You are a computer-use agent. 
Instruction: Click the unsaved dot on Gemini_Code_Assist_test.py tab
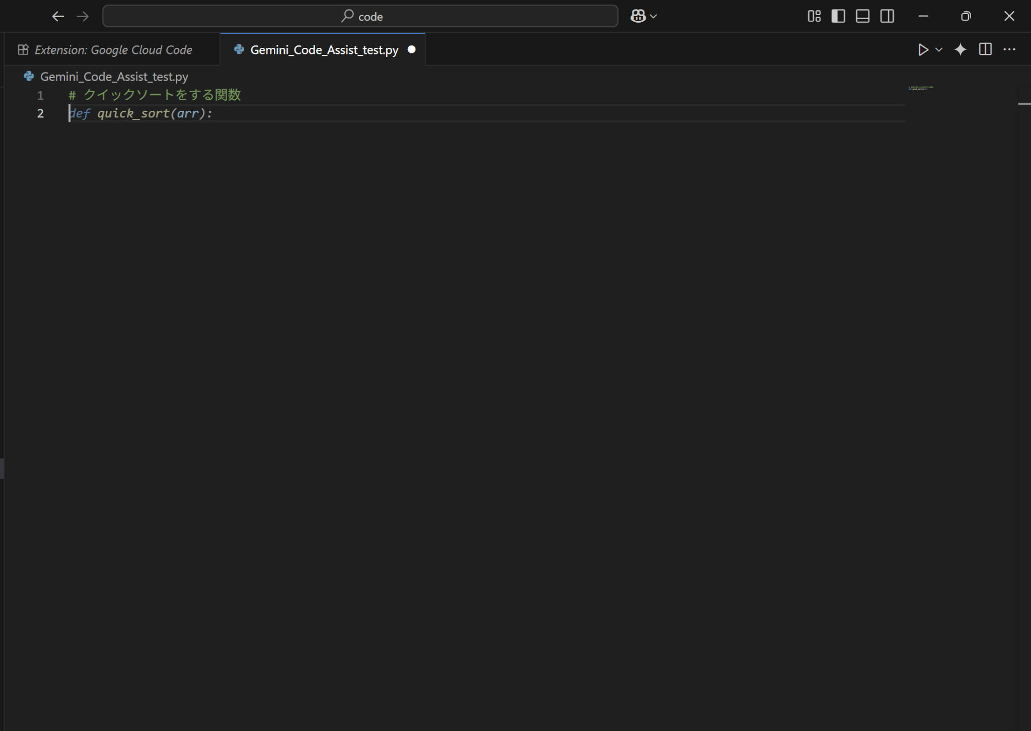(412, 49)
